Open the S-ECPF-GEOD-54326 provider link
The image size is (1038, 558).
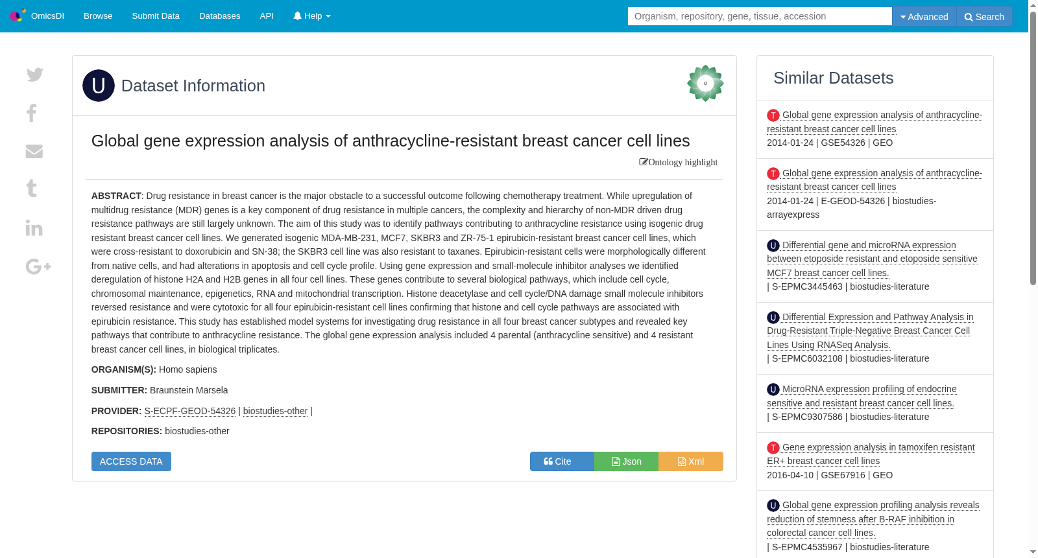pyautogui.click(x=190, y=411)
